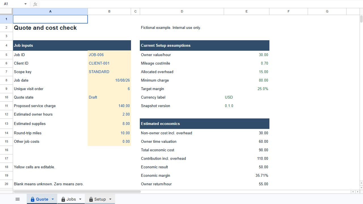The width and height of the screenshot is (363, 204).
Task: Click the horizontal scroll right arrow
Action: (x=357, y=192)
